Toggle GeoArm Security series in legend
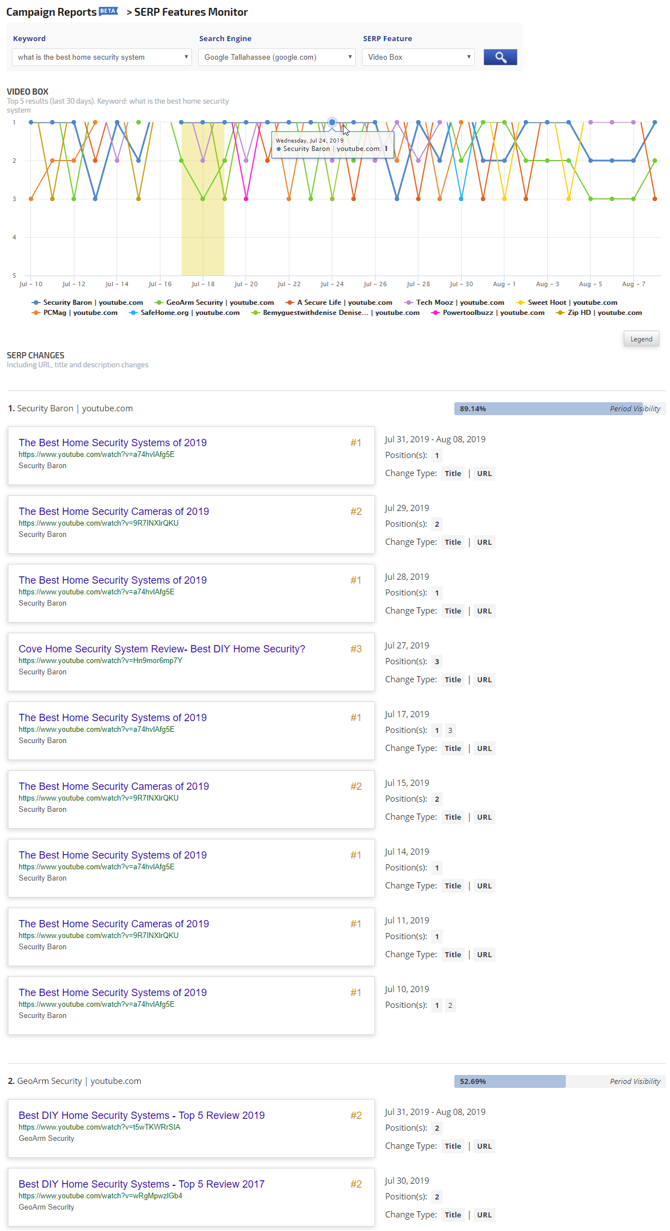670x1231 pixels. (x=159, y=303)
